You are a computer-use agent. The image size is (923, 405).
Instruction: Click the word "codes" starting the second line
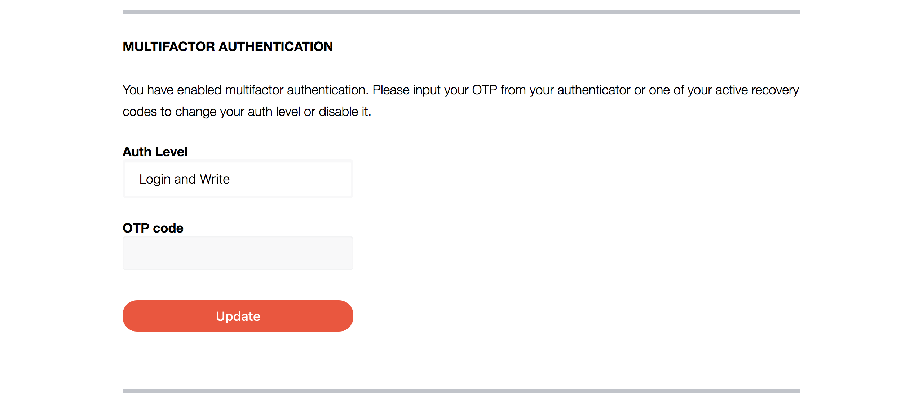pyautogui.click(x=140, y=112)
